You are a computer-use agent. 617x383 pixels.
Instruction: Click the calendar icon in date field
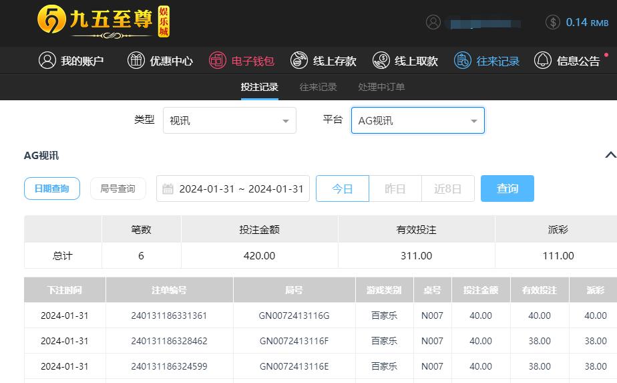point(168,188)
